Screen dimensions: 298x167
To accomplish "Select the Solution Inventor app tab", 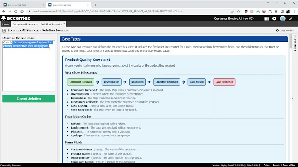I will (x=37, y=24).
